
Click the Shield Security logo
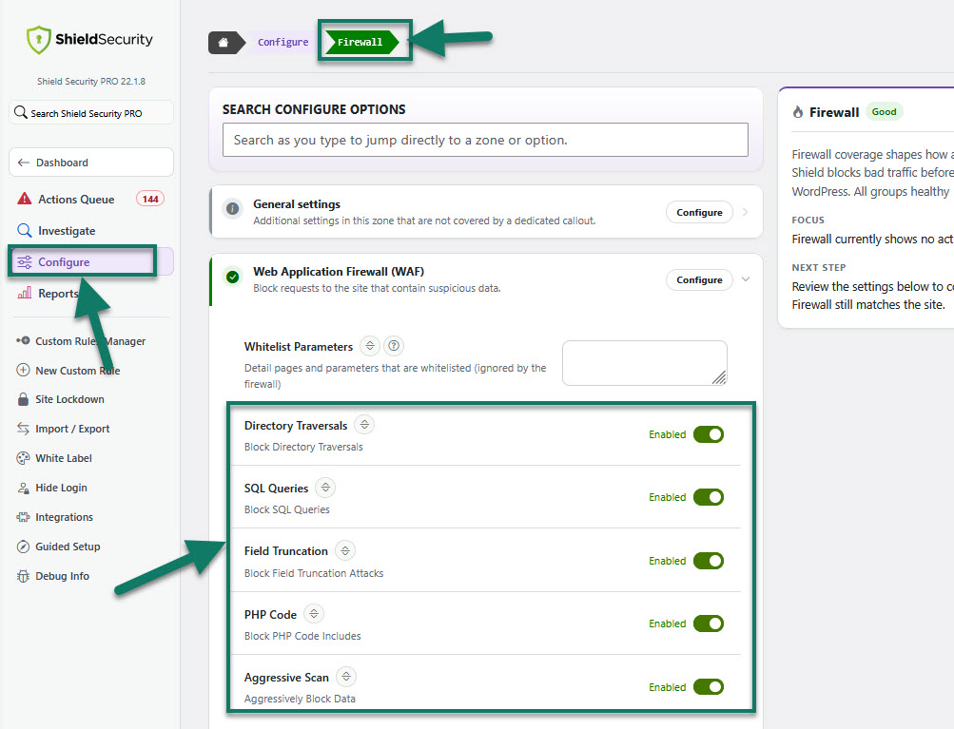(90, 40)
